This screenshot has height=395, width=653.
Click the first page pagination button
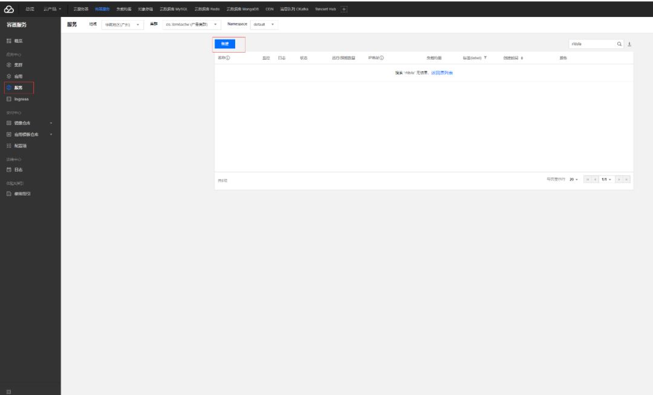coord(588,179)
